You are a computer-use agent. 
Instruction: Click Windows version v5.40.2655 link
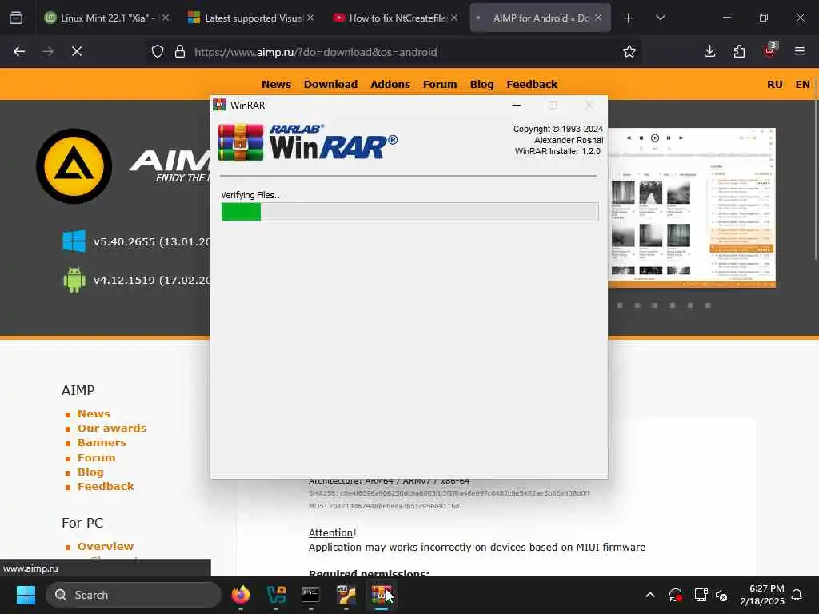coord(152,242)
